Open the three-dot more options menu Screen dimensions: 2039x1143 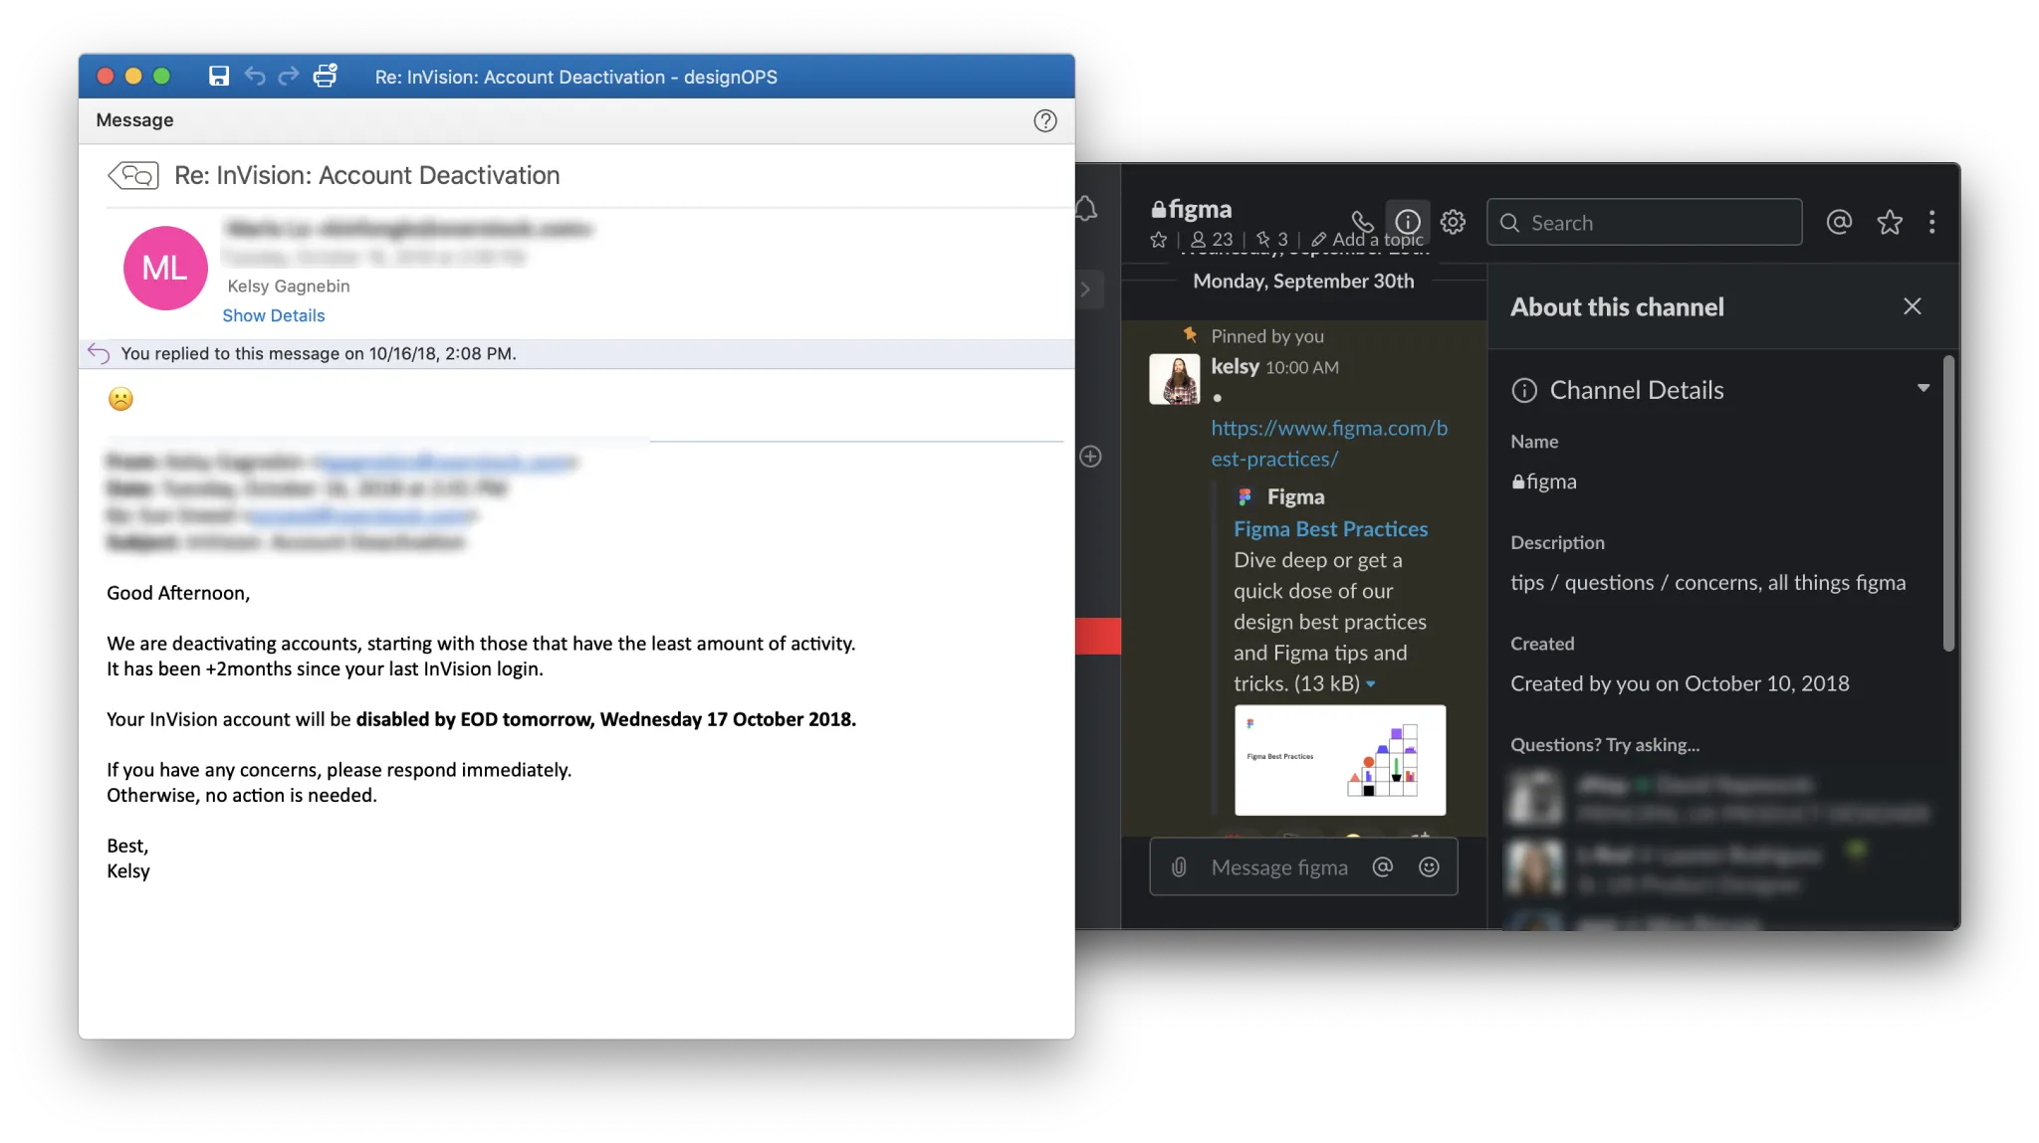tap(1931, 222)
